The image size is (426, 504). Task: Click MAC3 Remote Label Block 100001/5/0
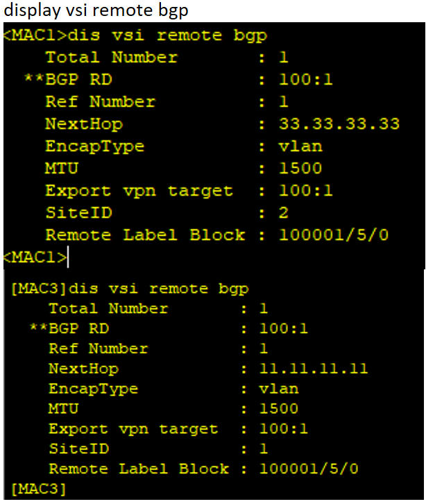[309, 469]
